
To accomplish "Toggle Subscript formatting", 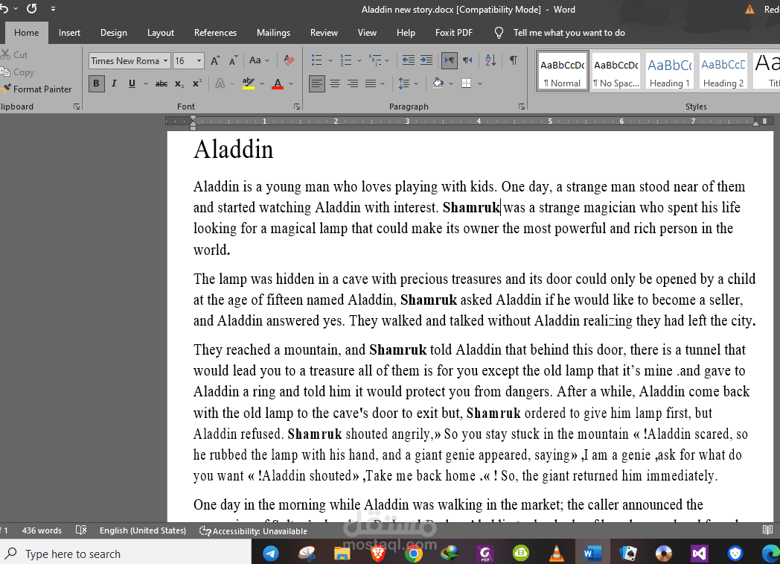I will click(179, 83).
